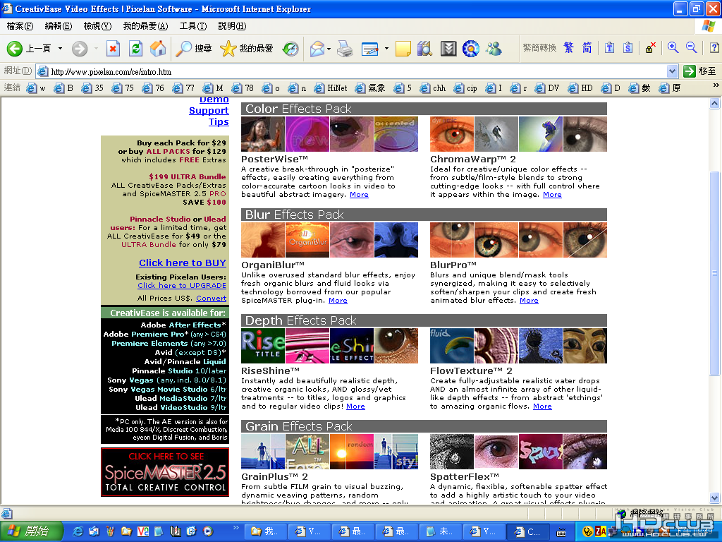This screenshot has height=542, width=722.
Task: Open the History toolbar icon
Action: click(x=290, y=49)
